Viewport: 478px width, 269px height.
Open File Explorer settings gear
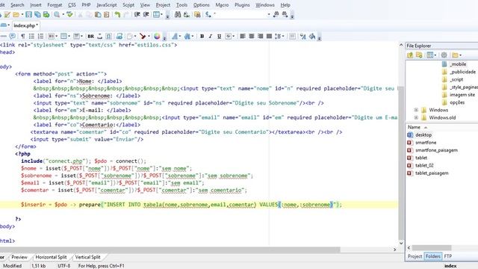pyautogui.click(x=444, y=55)
